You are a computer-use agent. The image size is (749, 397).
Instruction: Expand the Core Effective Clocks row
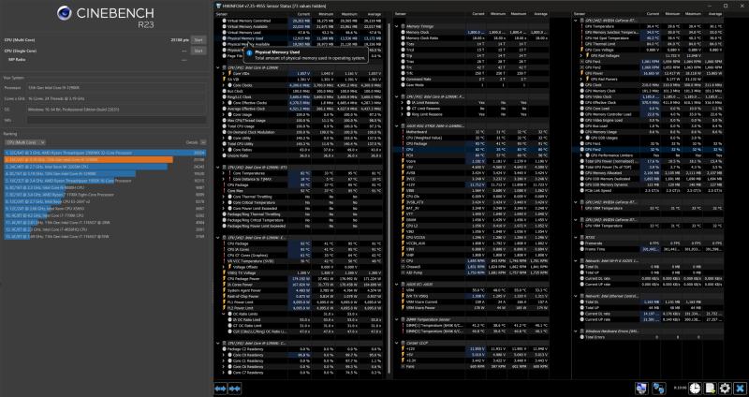point(224,103)
